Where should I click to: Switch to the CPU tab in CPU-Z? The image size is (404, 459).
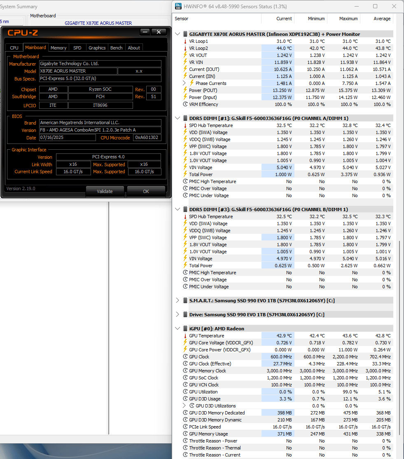[14, 48]
